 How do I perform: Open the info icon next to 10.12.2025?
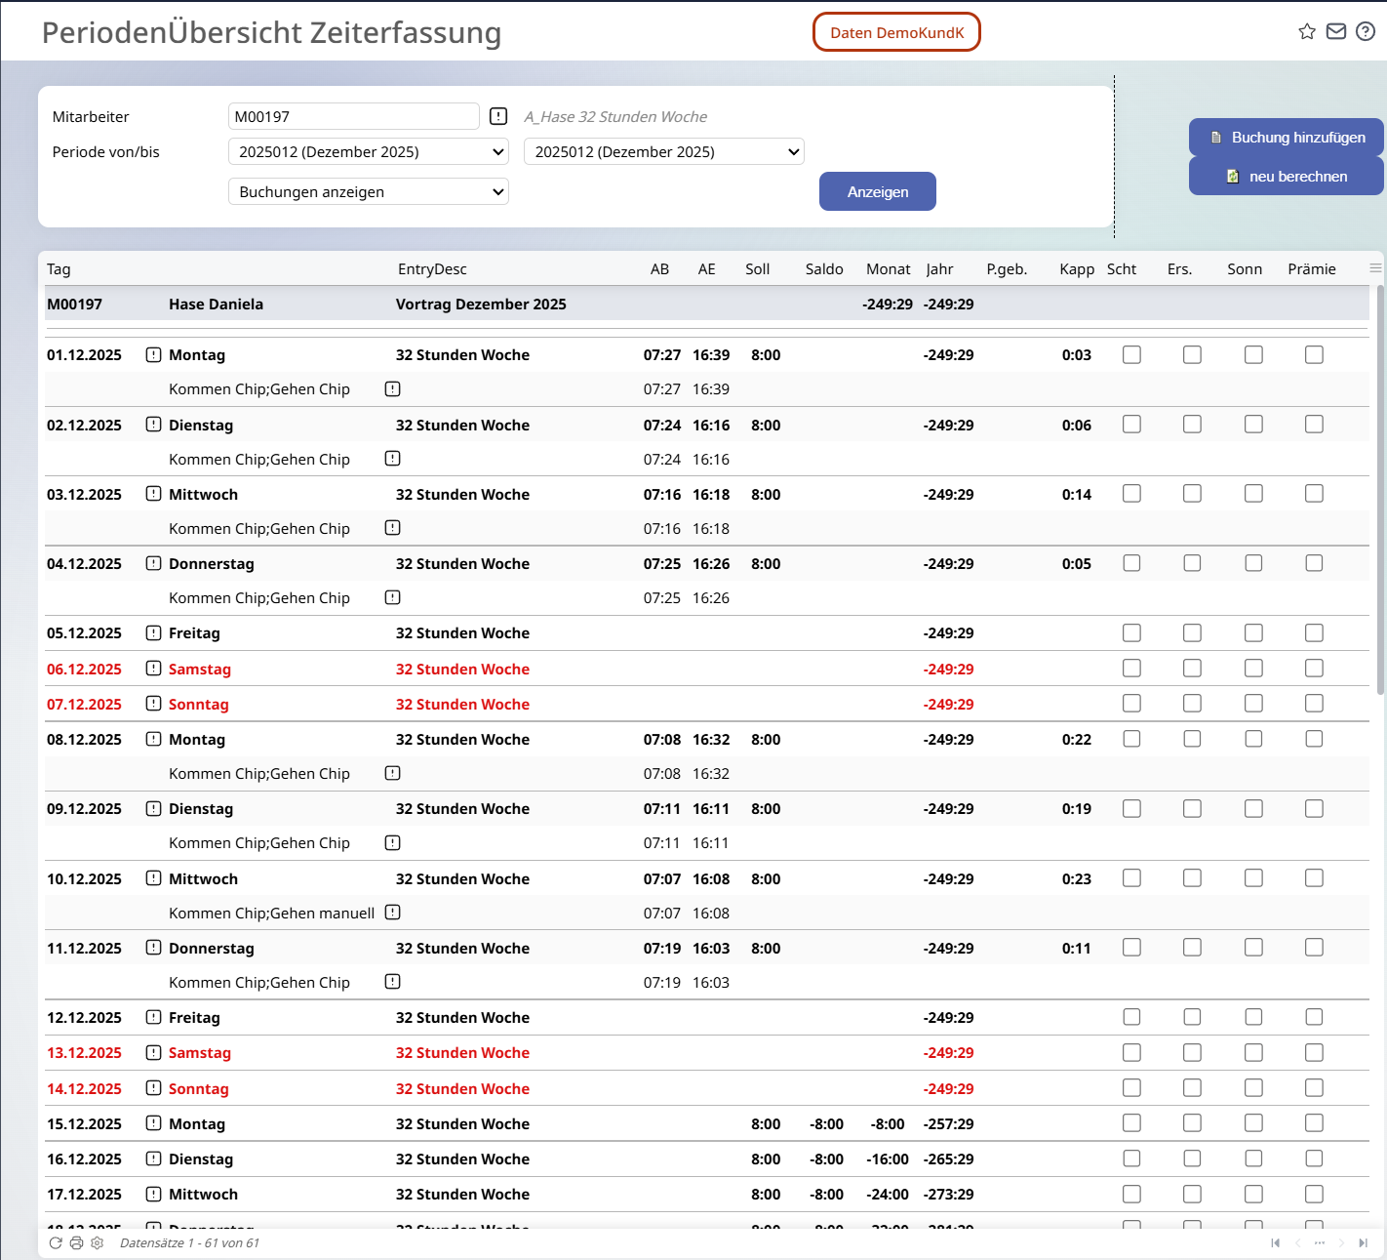tap(153, 877)
